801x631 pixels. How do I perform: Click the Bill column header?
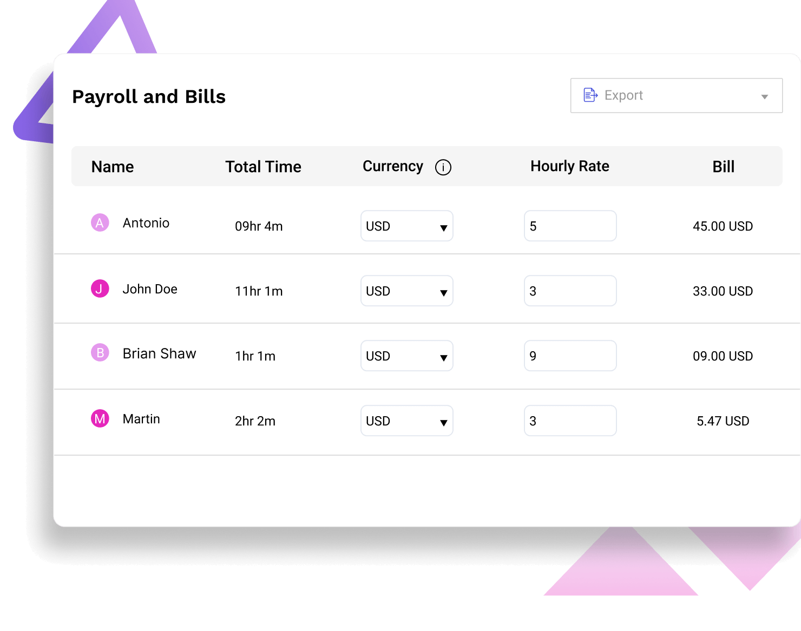tap(724, 167)
